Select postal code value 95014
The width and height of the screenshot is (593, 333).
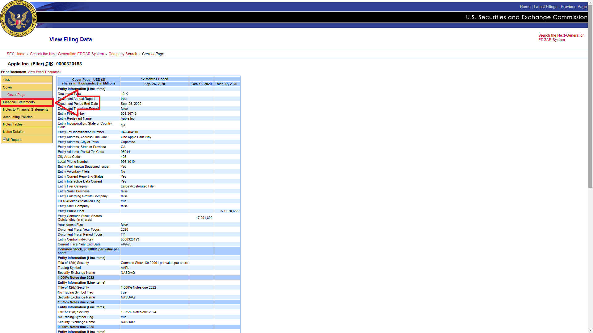[x=125, y=152]
